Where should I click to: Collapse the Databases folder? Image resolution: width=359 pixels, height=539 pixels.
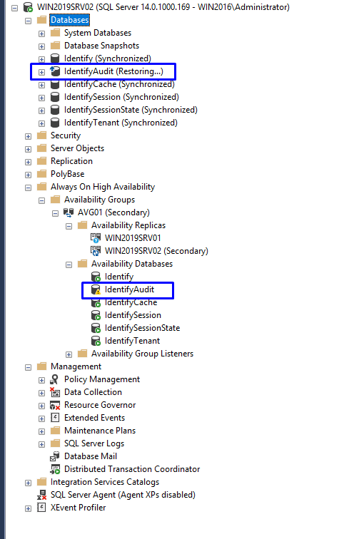pyautogui.click(x=29, y=21)
